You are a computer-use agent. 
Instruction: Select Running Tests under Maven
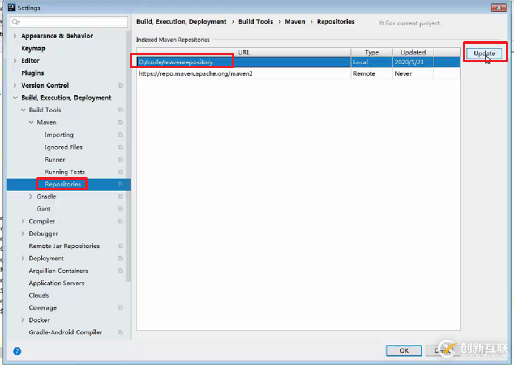pyautogui.click(x=65, y=172)
